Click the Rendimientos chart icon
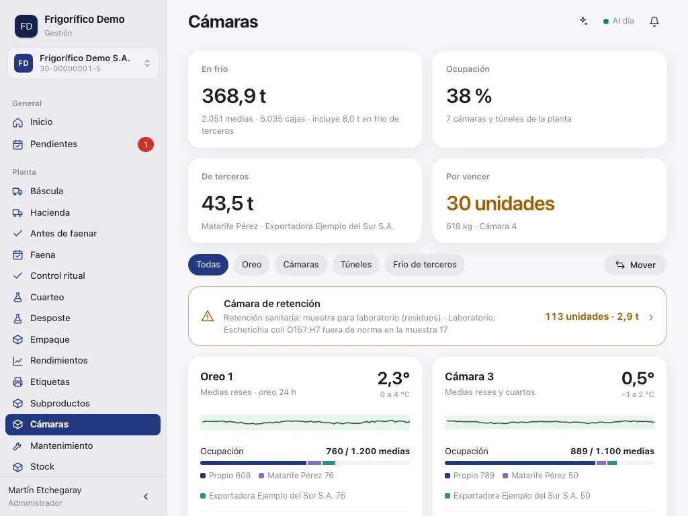688x516 pixels. pyautogui.click(x=17, y=361)
